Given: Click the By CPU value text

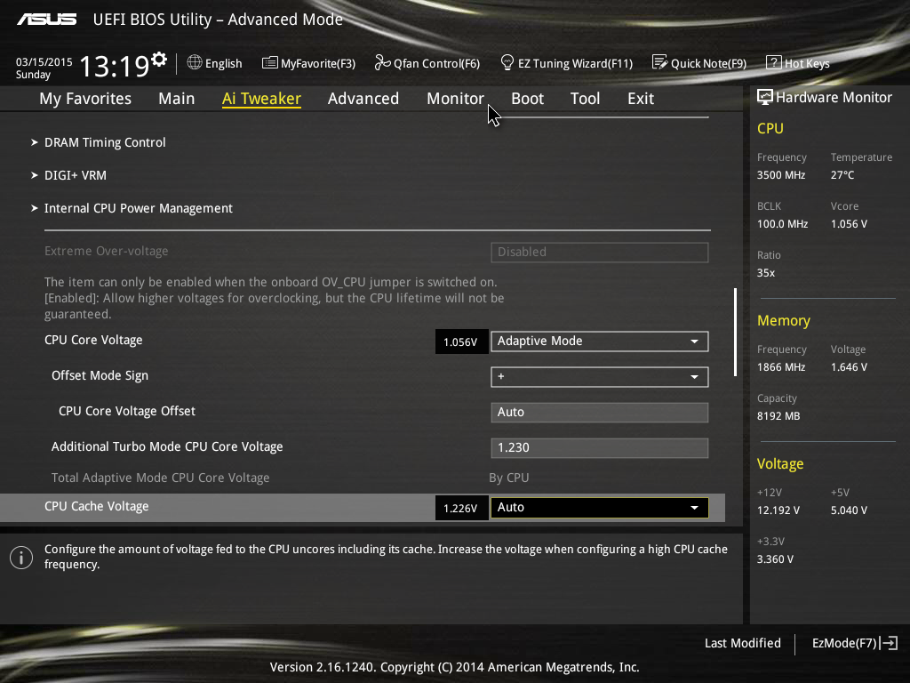Looking at the screenshot, I should (509, 478).
